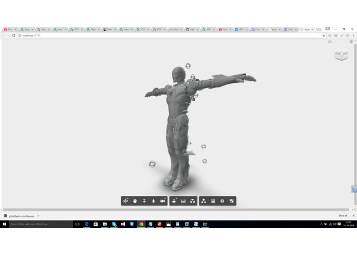The height and width of the screenshot is (254, 357).
Task: Switch to the Gmail Inbox tab
Action: click(176, 29)
